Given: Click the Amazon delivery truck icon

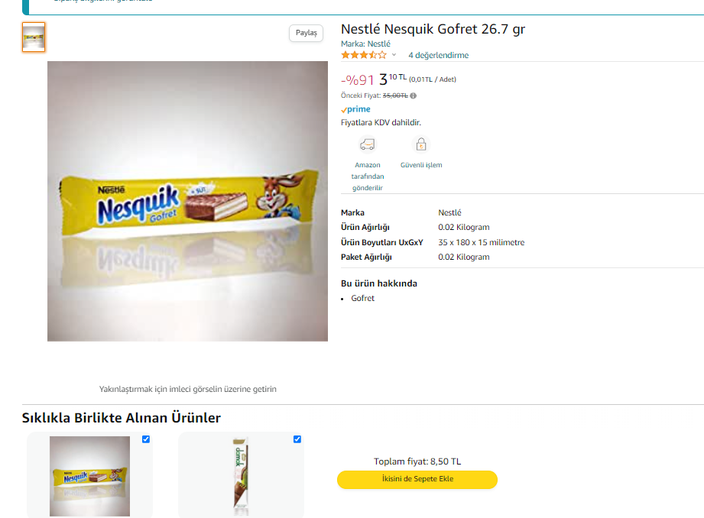Looking at the screenshot, I should tap(368, 144).
